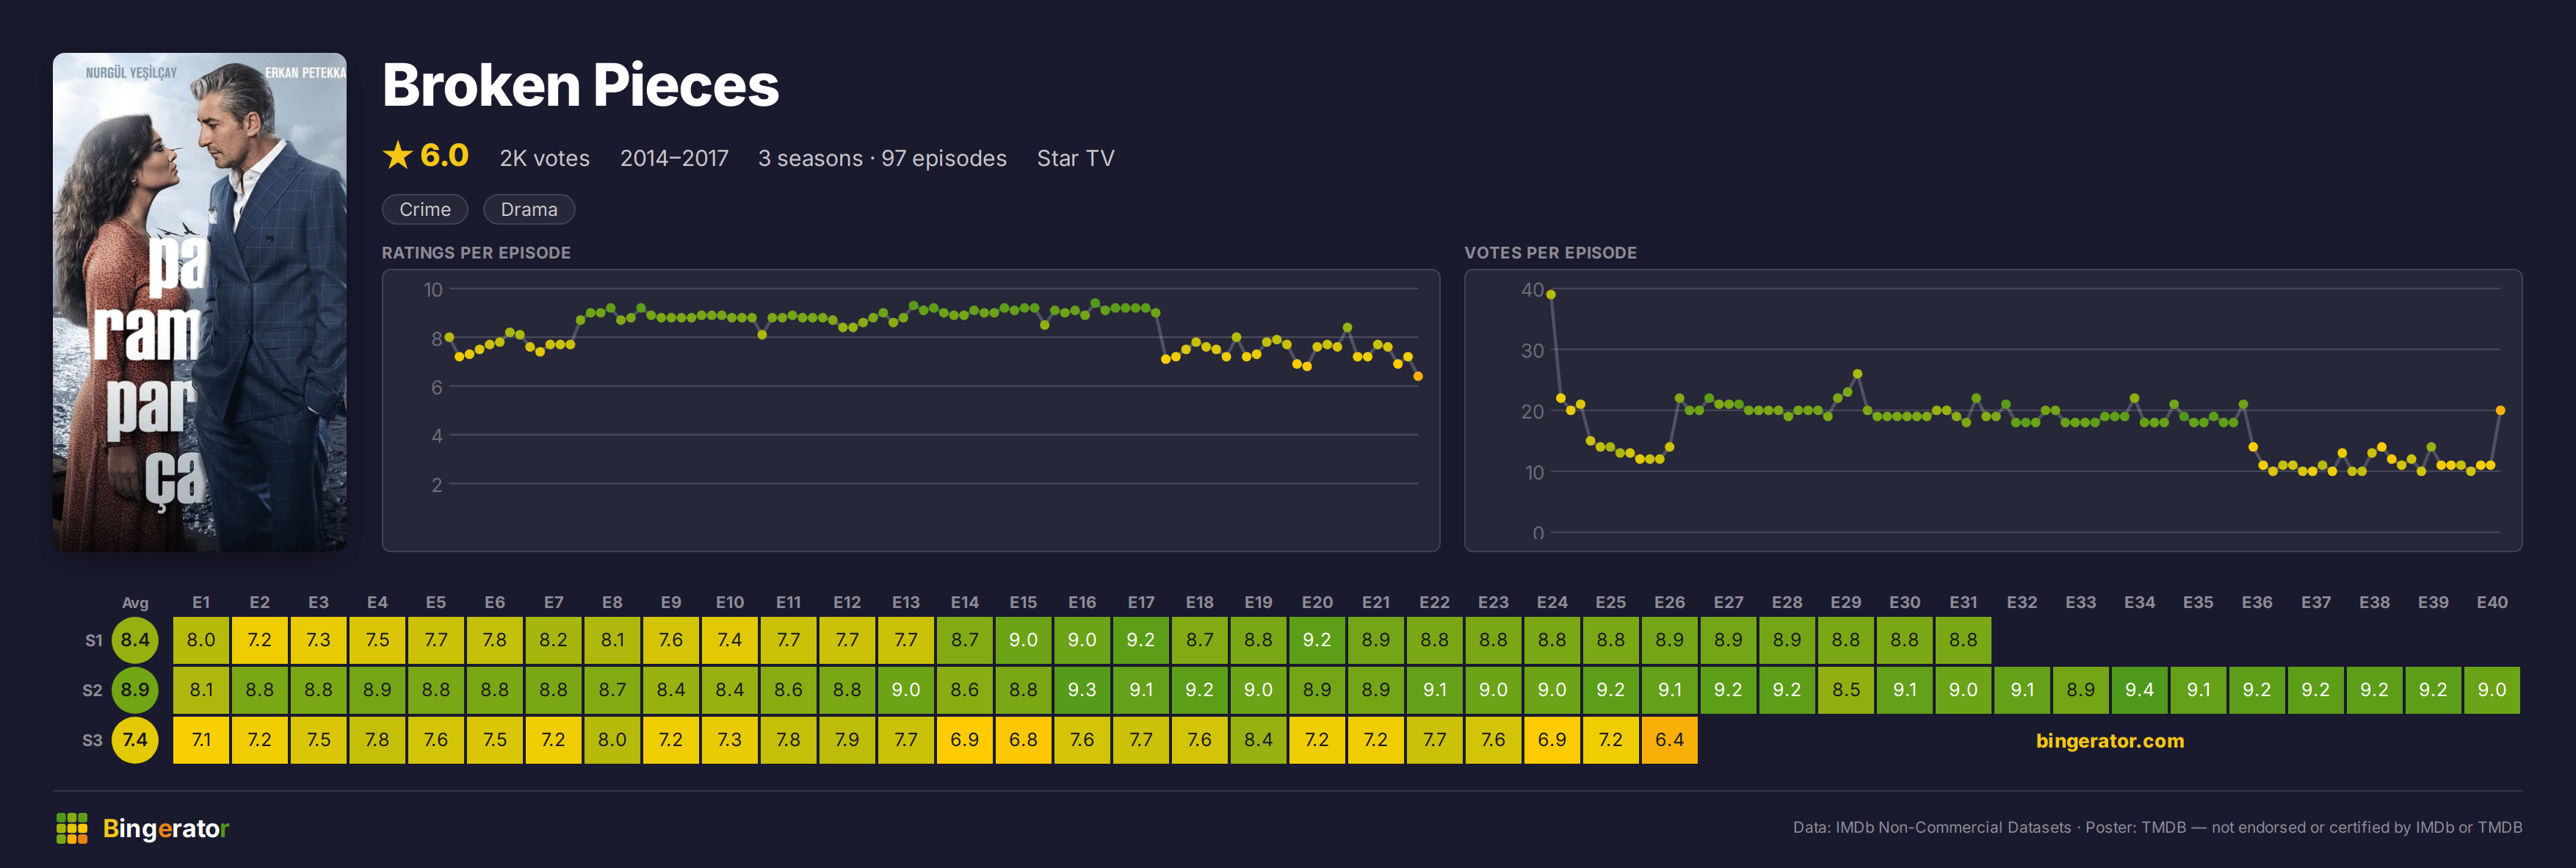Click the yellow star rating icon
This screenshot has width=2576, height=868.
point(397,155)
